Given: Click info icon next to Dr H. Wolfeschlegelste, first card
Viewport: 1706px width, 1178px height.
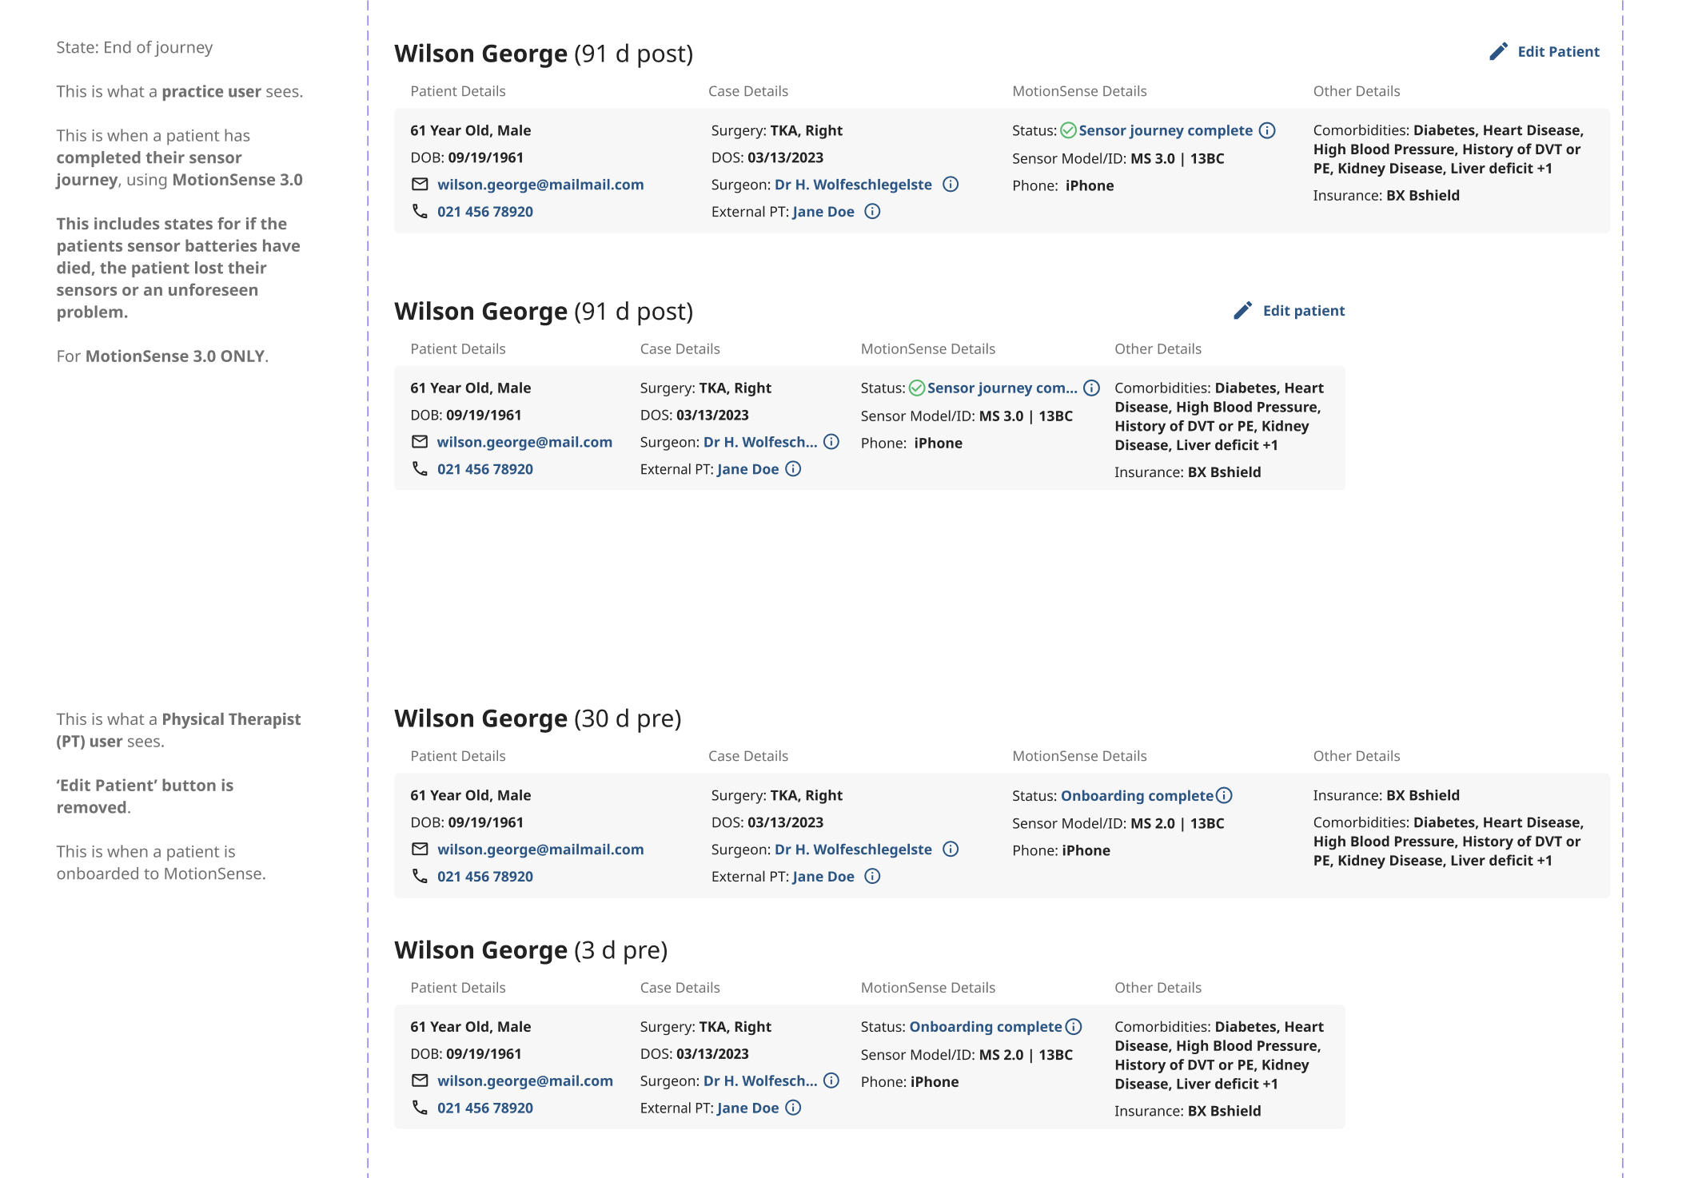Looking at the screenshot, I should point(951,185).
